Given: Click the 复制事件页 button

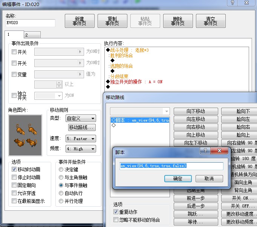Looking at the screenshot, I should pyautogui.click(x=112, y=21).
